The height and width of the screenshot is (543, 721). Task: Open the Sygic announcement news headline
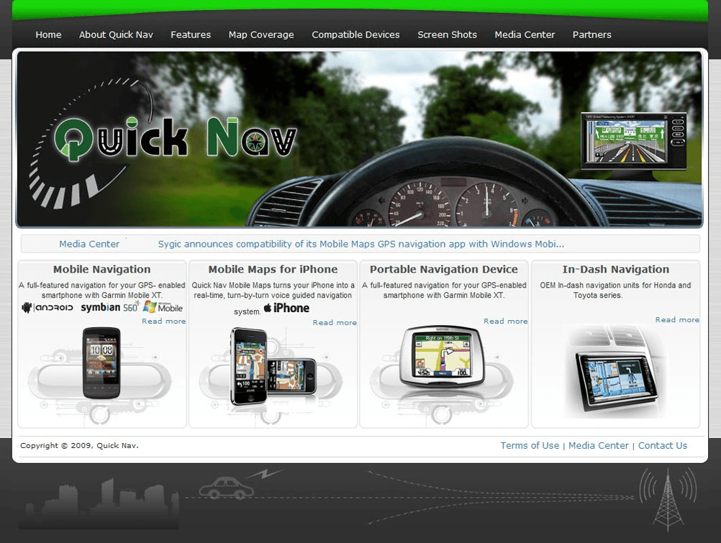[x=361, y=244]
